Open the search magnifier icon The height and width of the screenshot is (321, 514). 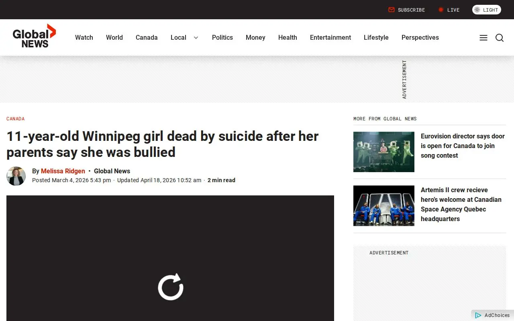(x=500, y=38)
